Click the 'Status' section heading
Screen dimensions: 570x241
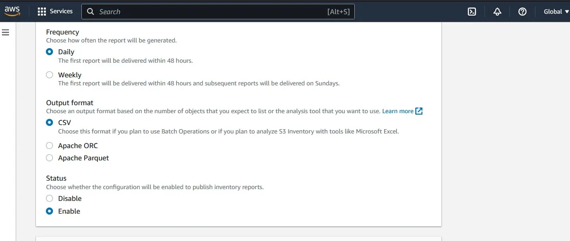(56, 178)
